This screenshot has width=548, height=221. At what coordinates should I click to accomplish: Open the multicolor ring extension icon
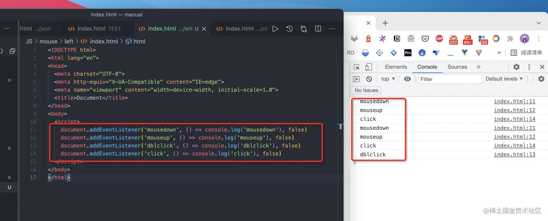[496, 38]
